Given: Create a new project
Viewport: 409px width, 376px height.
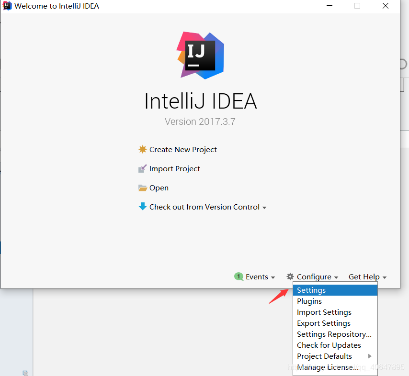Looking at the screenshot, I should (x=183, y=150).
